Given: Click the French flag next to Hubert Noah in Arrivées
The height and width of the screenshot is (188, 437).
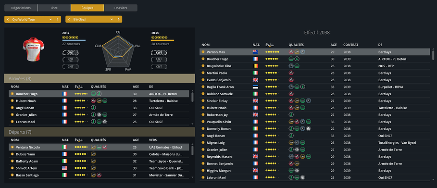Looking at the screenshot, I should click(64, 100).
